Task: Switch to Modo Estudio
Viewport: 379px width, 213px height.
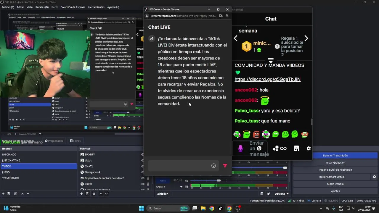Action: (335, 184)
